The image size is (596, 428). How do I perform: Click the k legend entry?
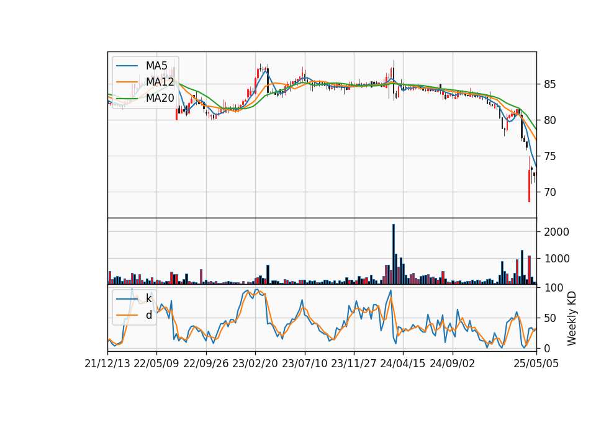pyautogui.click(x=148, y=298)
